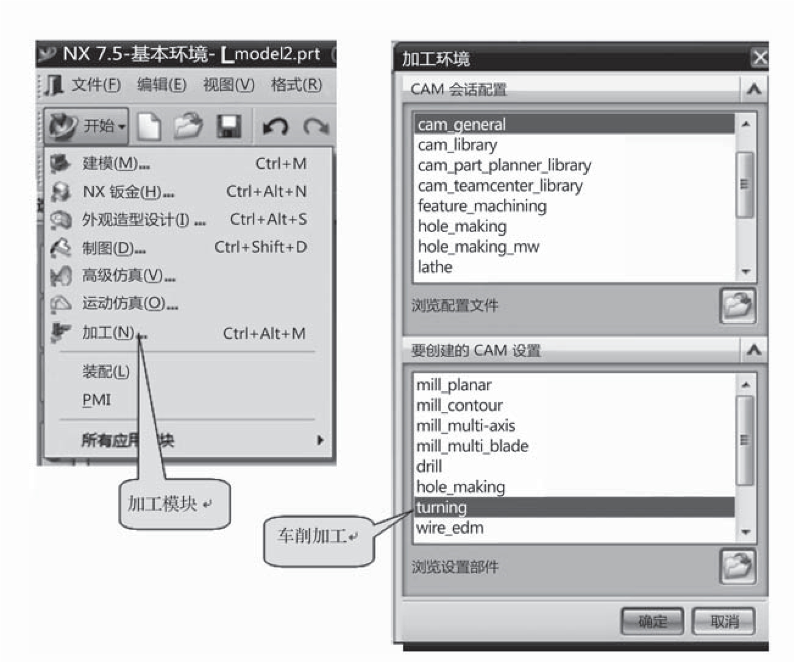
Task: Click the Open folder icon in toolbar
Action: pyautogui.click(x=188, y=127)
